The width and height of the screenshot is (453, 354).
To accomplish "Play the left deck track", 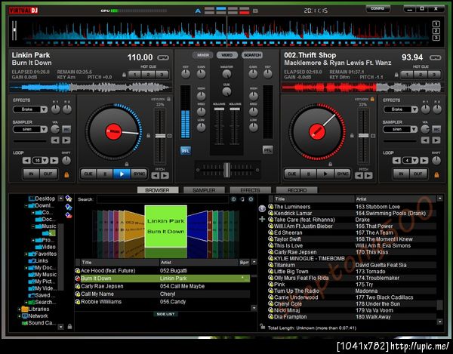I will (122, 174).
